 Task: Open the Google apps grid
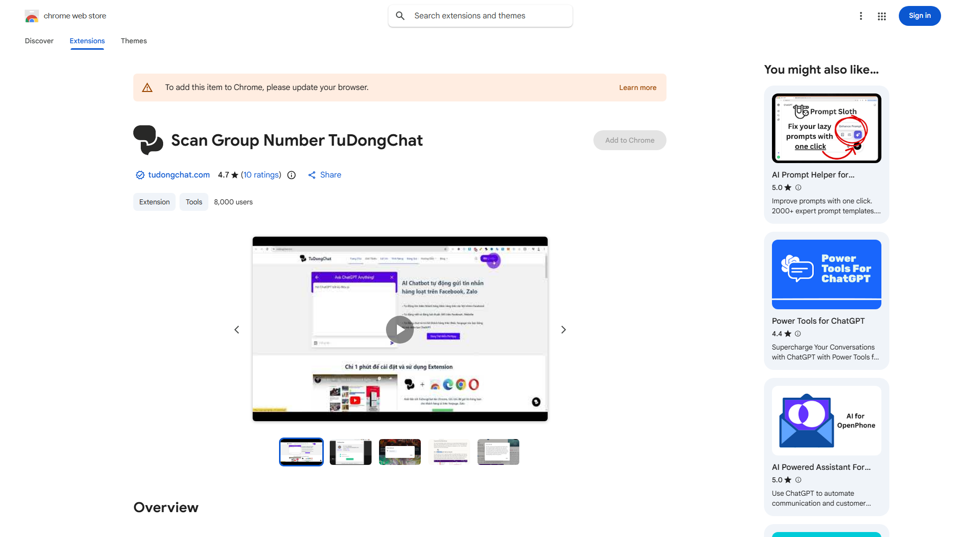(x=881, y=16)
